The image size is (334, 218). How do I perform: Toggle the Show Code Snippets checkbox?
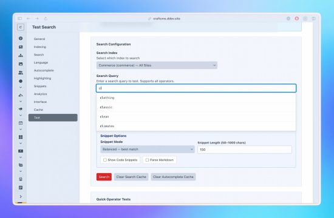pos(105,160)
